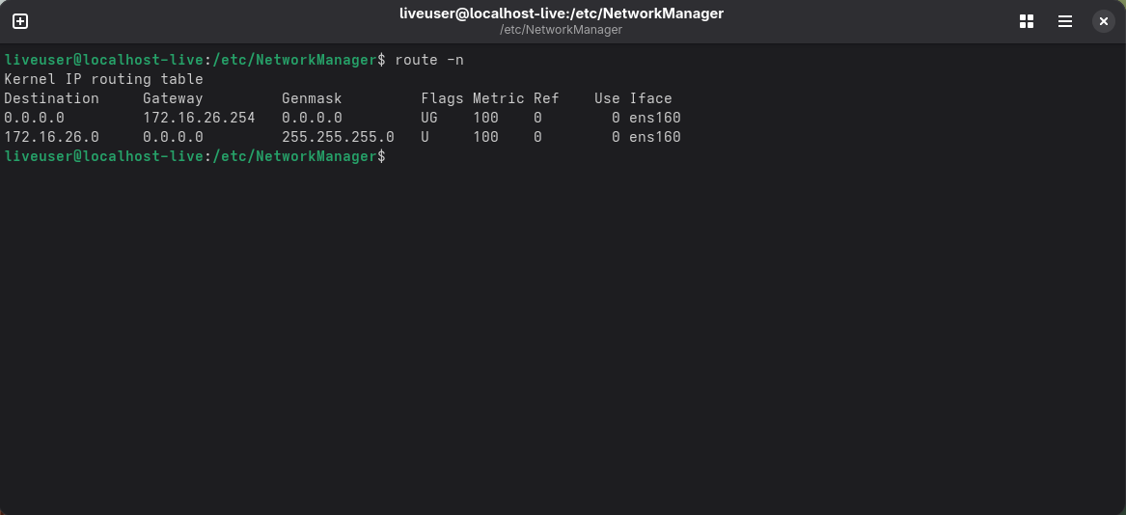Open the hamburger main menu

[x=1065, y=21]
